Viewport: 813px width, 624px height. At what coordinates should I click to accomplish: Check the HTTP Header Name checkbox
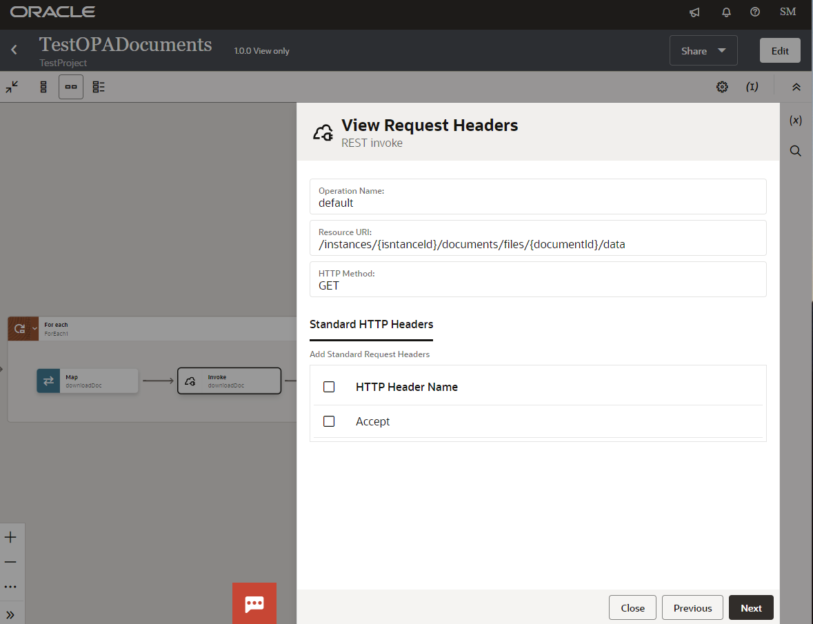(329, 387)
